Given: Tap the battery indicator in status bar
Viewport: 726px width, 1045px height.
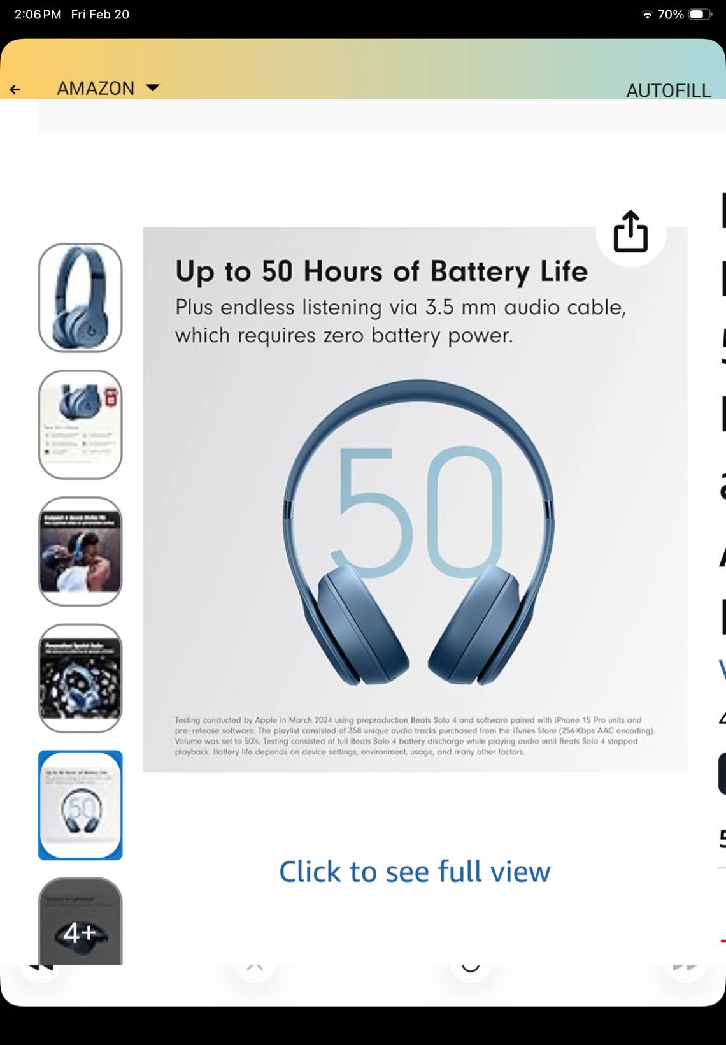Looking at the screenshot, I should 701,14.
